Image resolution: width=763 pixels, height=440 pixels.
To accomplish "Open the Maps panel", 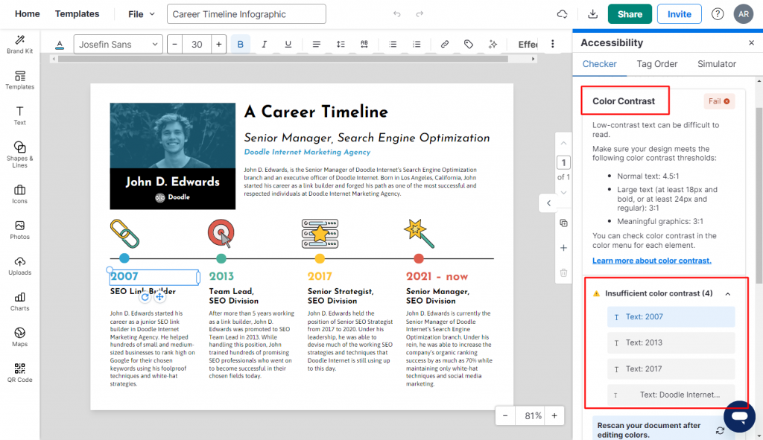I will [20, 337].
